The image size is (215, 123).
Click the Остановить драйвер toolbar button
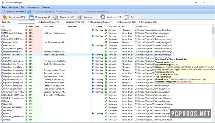click(66, 12)
